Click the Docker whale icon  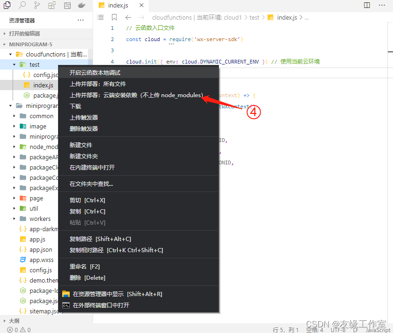[x=82, y=5]
